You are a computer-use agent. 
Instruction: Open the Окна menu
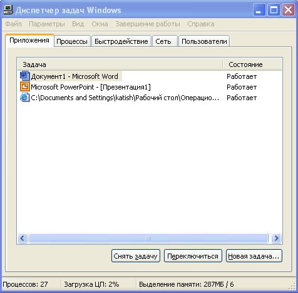coord(100,24)
